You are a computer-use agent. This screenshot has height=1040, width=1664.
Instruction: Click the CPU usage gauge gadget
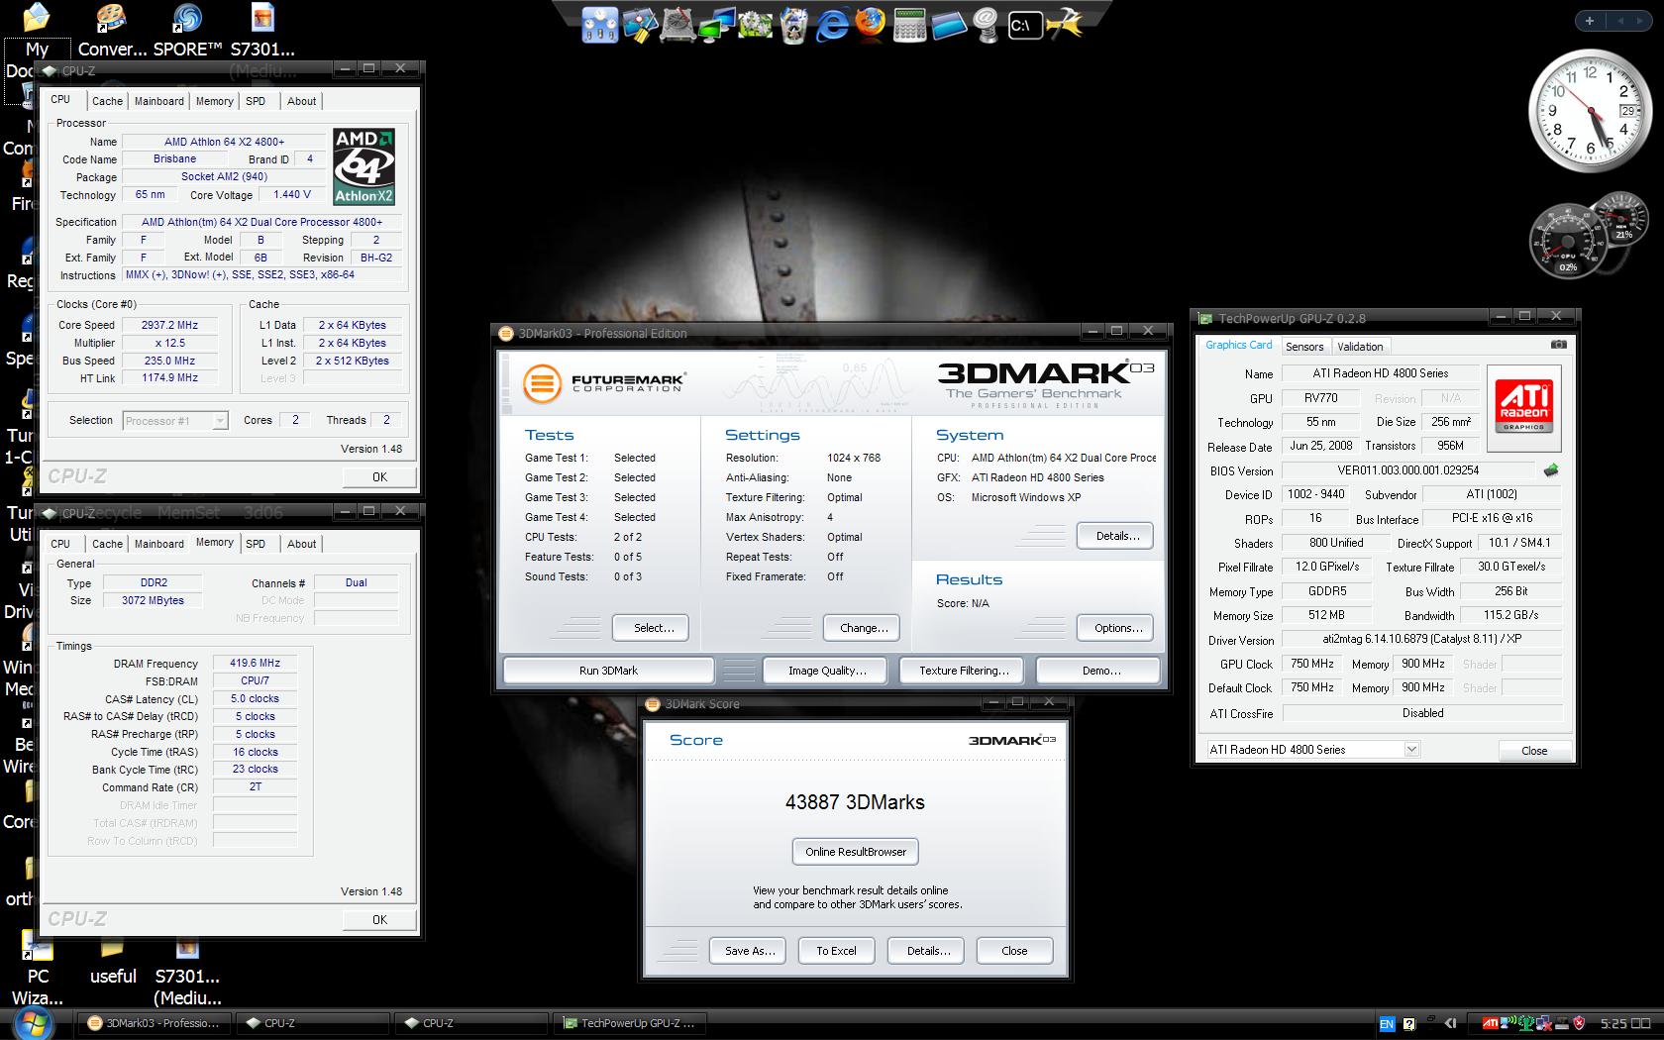1567,241
